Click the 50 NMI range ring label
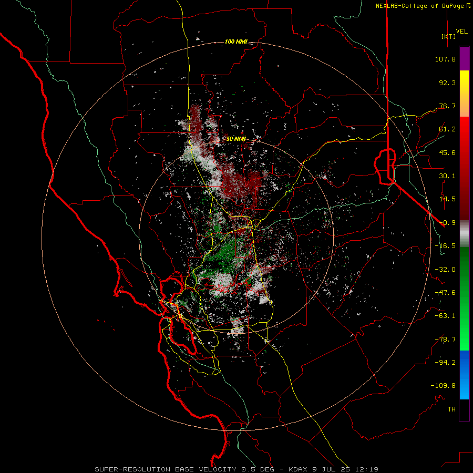This screenshot has height=473, width=473. 236,139
